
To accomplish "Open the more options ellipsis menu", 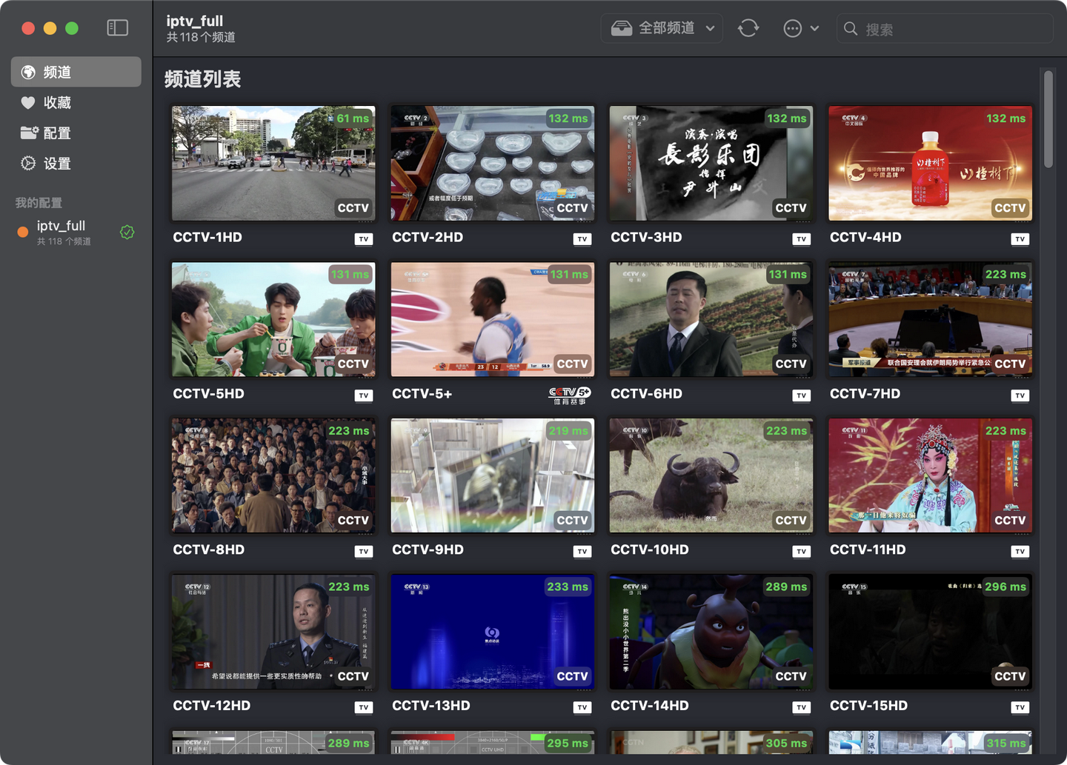I will (801, 28).
